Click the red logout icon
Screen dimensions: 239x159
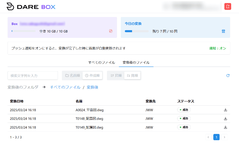(228, 7)
